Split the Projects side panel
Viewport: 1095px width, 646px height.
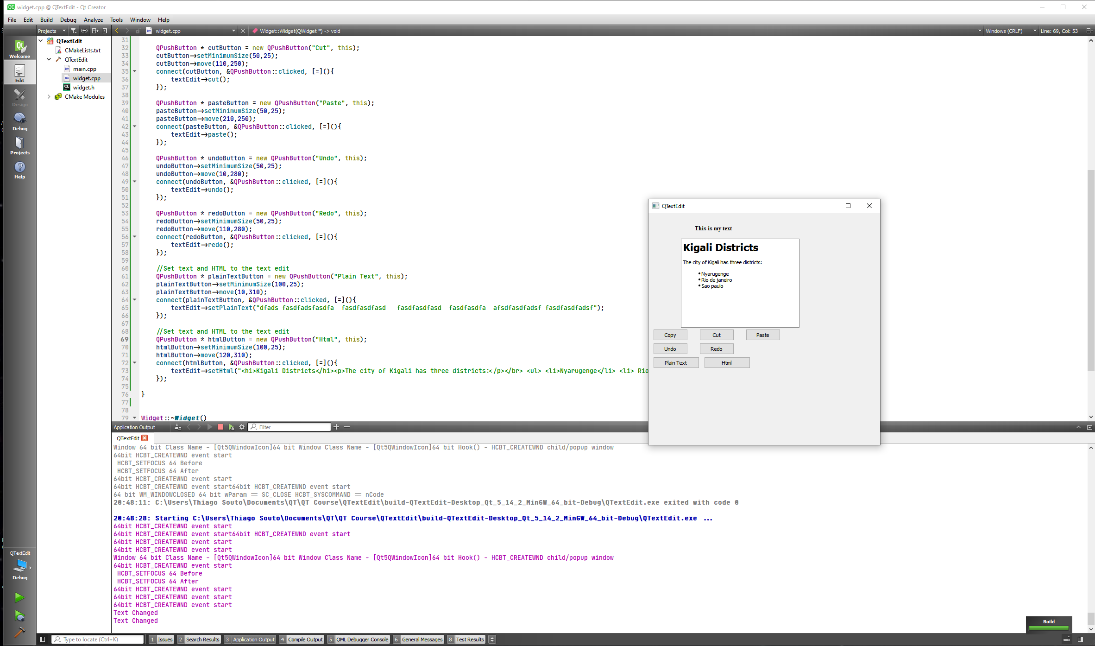pos(95,31)
